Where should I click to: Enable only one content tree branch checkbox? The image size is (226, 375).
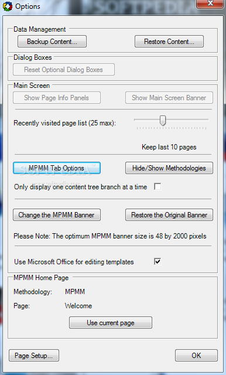click(157, 186)
